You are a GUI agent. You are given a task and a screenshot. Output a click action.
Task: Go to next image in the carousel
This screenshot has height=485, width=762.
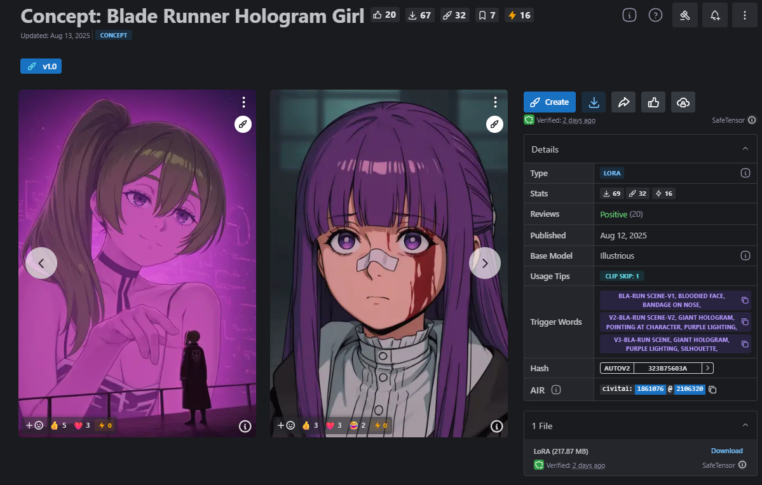point(485,263)
